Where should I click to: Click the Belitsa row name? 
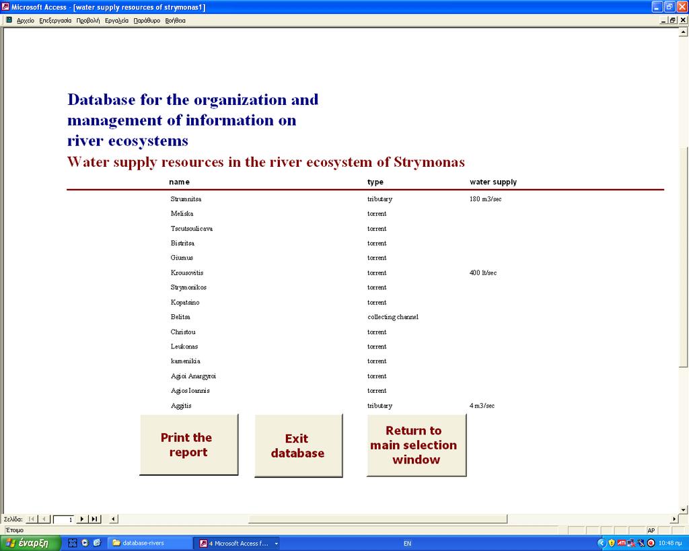180,317
